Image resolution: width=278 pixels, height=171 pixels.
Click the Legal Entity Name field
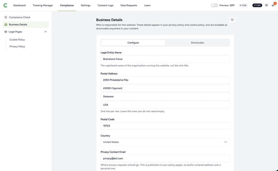165,59
